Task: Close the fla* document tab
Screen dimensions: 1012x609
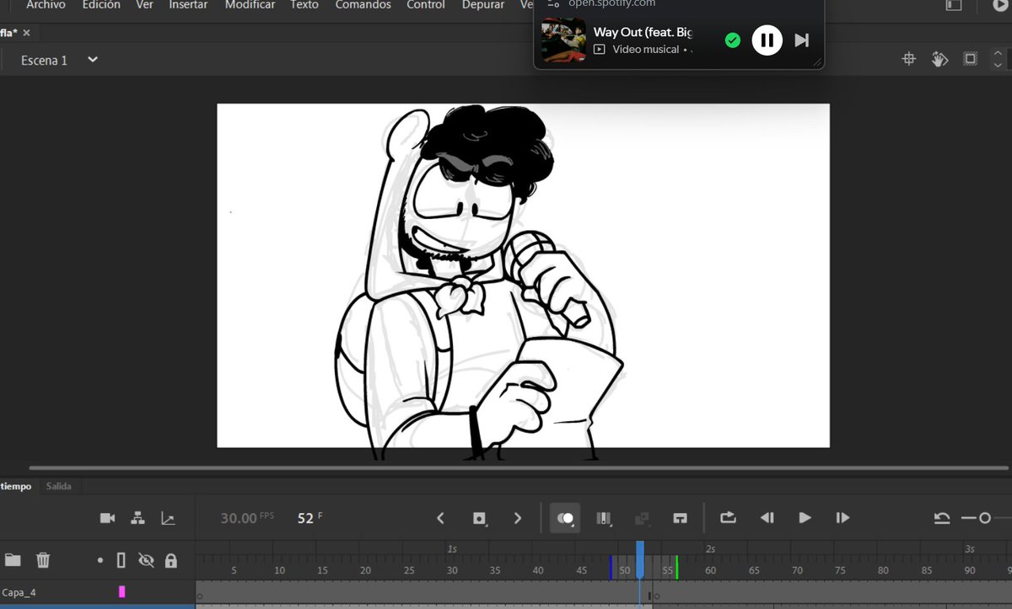Action: (26, 33)
